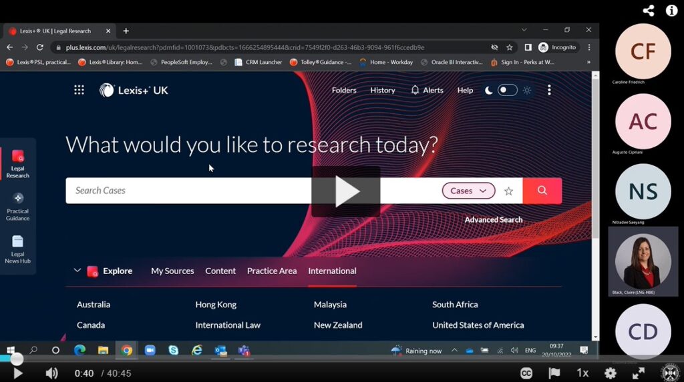Open Advanced Search

(494, 219)
